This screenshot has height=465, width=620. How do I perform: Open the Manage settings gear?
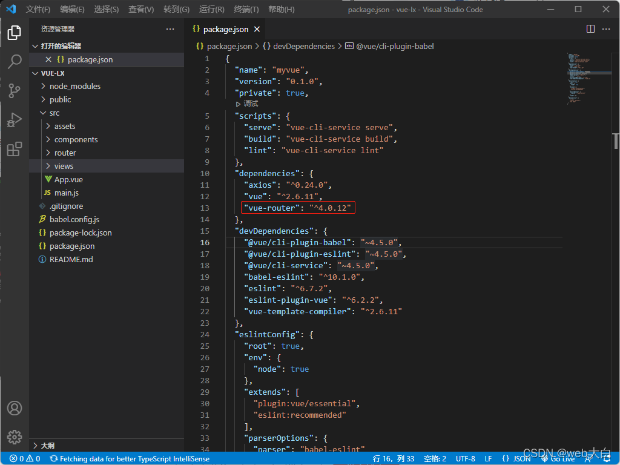[x=15, y=437]
